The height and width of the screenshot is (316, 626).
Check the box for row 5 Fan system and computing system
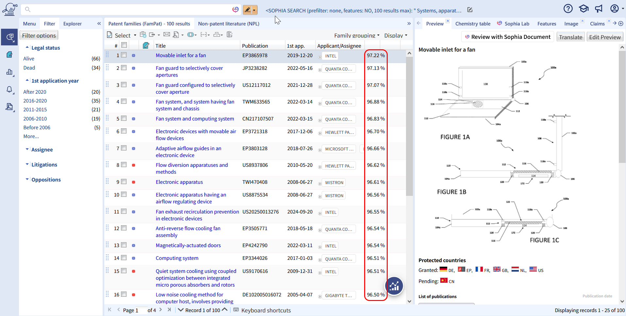(124, 118)
